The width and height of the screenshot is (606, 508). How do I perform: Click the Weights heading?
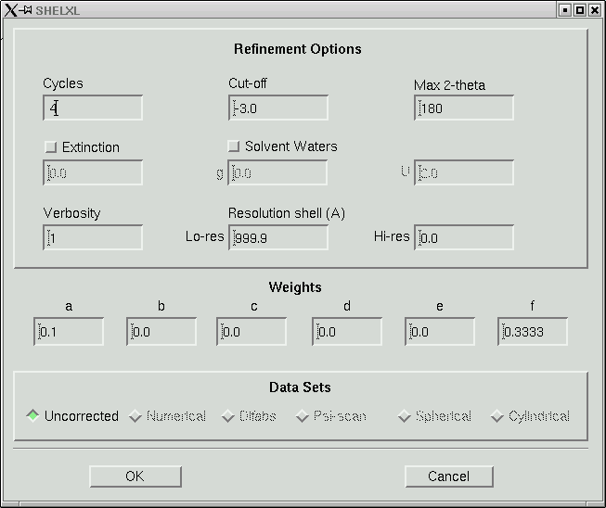(x=295, y=287)
